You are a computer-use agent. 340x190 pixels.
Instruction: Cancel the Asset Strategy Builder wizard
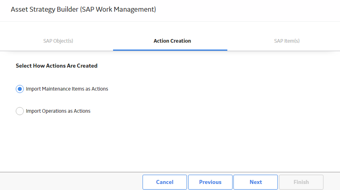tap(165, 182)
